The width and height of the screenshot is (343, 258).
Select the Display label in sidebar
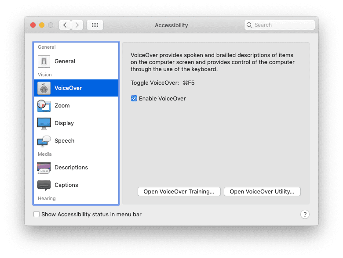coord(64,123)
